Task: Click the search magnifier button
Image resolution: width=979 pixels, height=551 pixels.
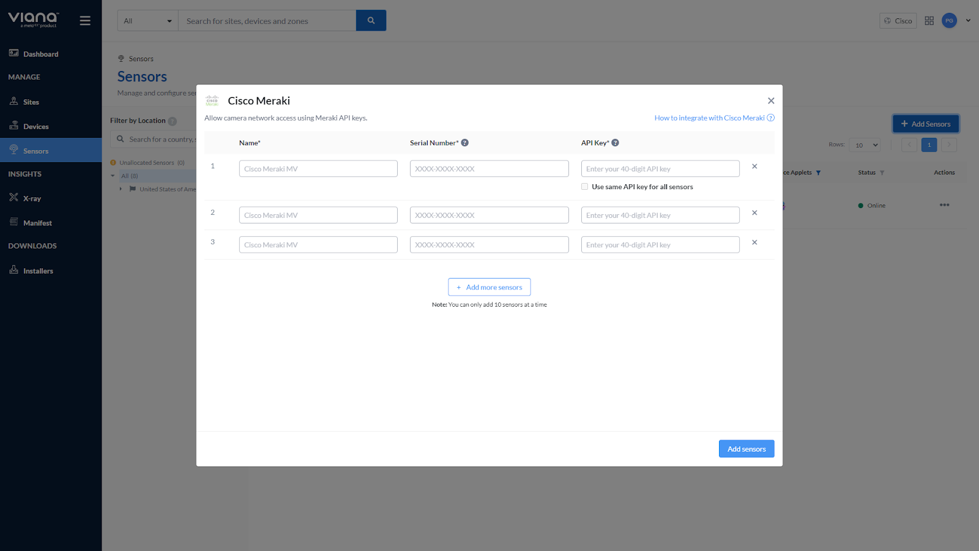Action: (371, 21)
